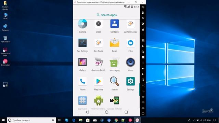This screenshot has height=123, width=219.
Task: Click the app drawer scroll handle
Action: point(140,90)
